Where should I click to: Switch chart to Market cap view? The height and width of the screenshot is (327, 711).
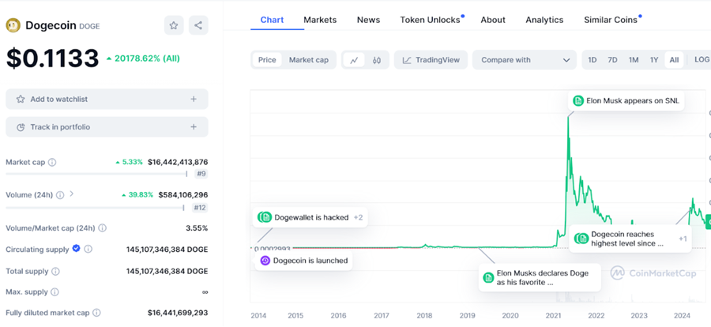(308, 60)
